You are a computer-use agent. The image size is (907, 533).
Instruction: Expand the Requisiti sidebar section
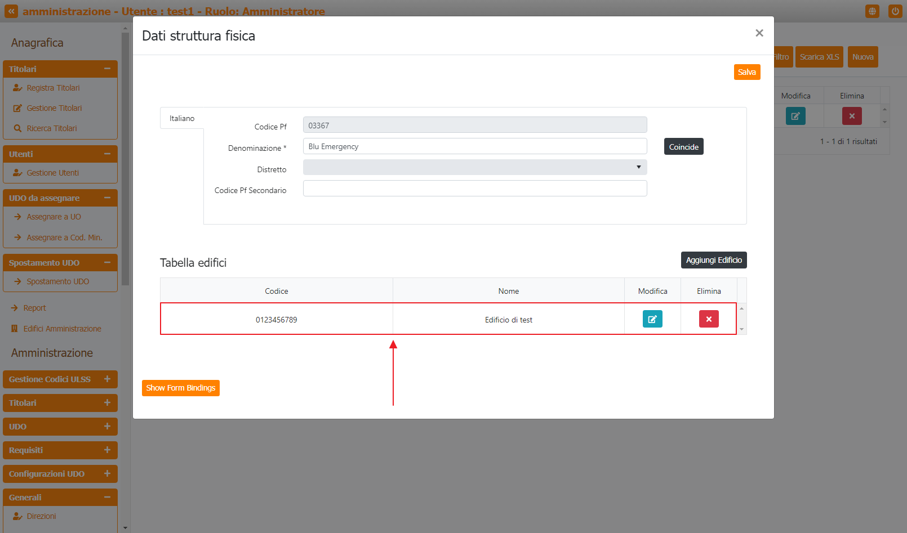click(107, 450)
